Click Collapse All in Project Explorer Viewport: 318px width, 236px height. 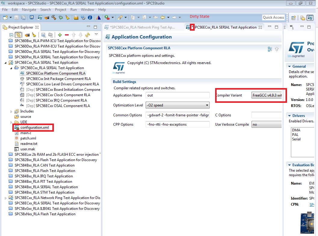click(11, 35)
